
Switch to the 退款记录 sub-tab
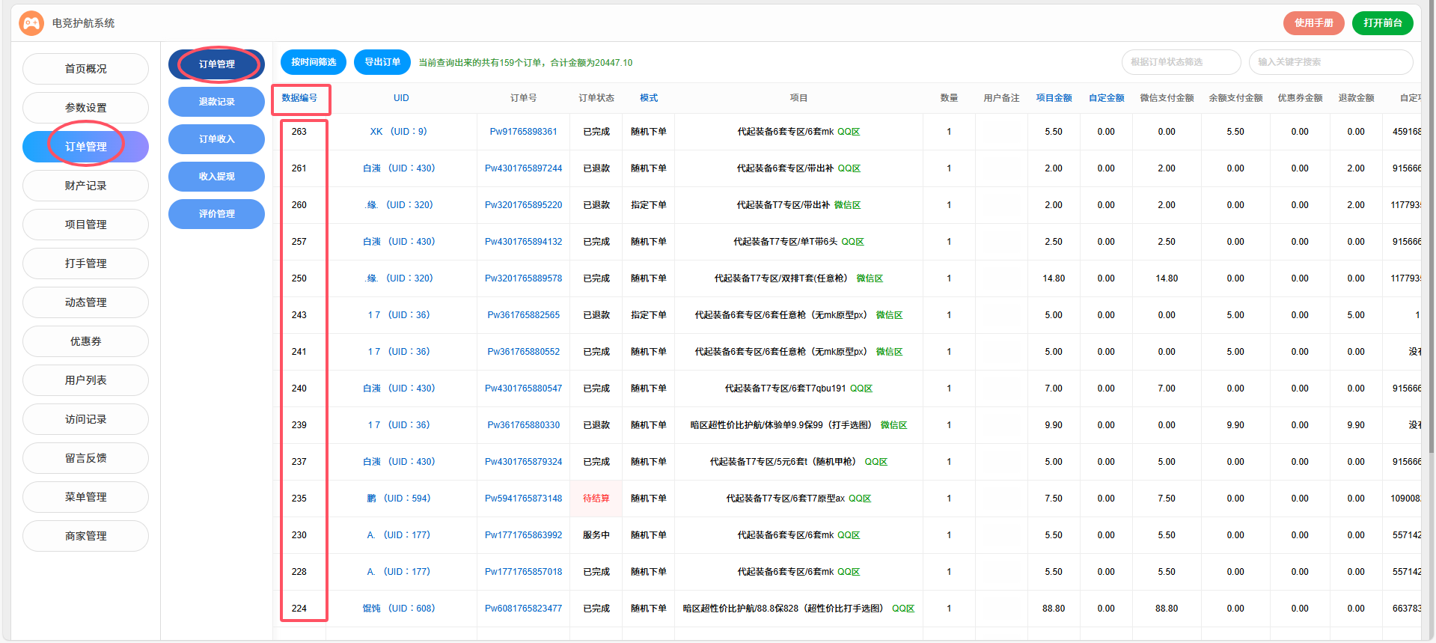(216, 102)
